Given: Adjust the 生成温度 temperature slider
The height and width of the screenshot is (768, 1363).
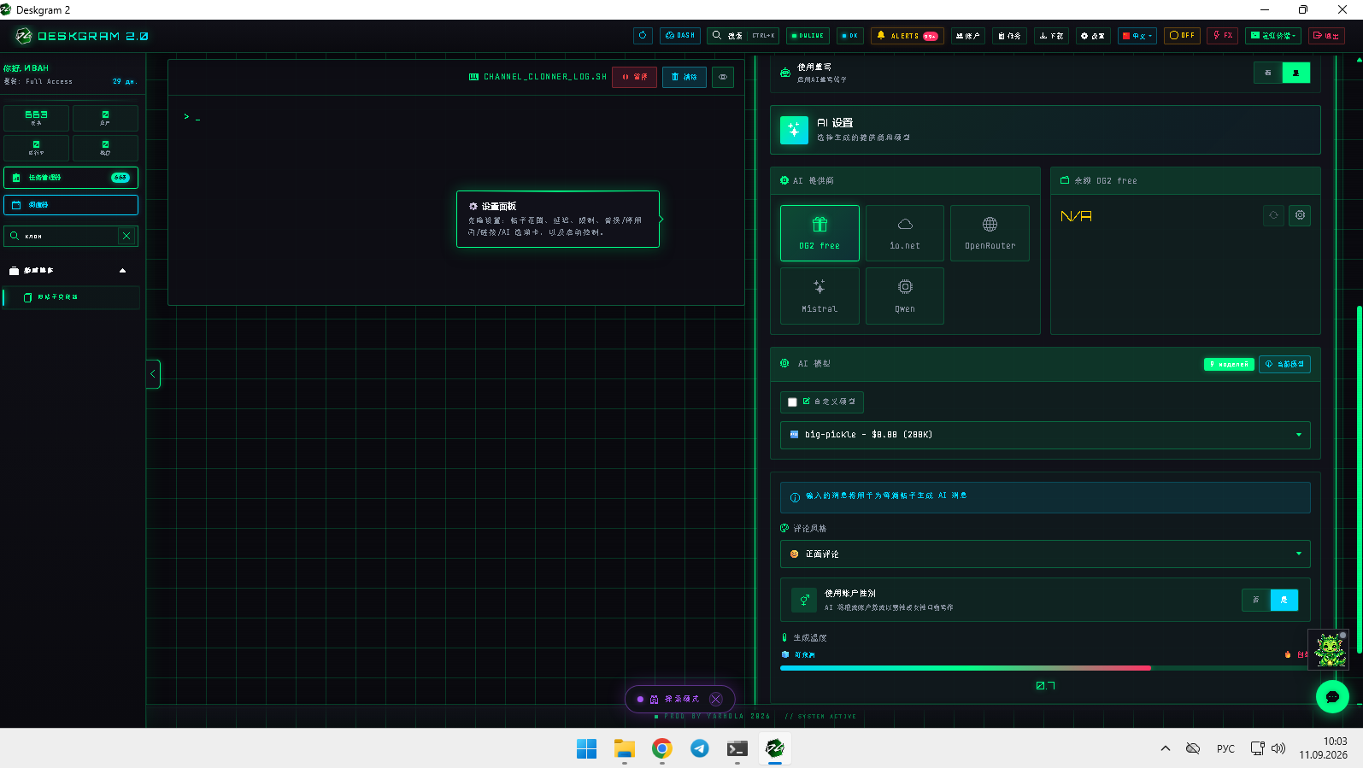Looking at the screenshot, I should (1045, 668).
